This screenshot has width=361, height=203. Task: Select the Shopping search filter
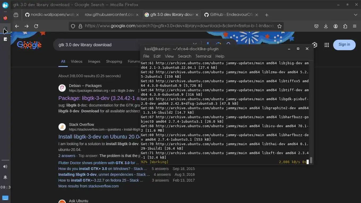click(114, 62)
